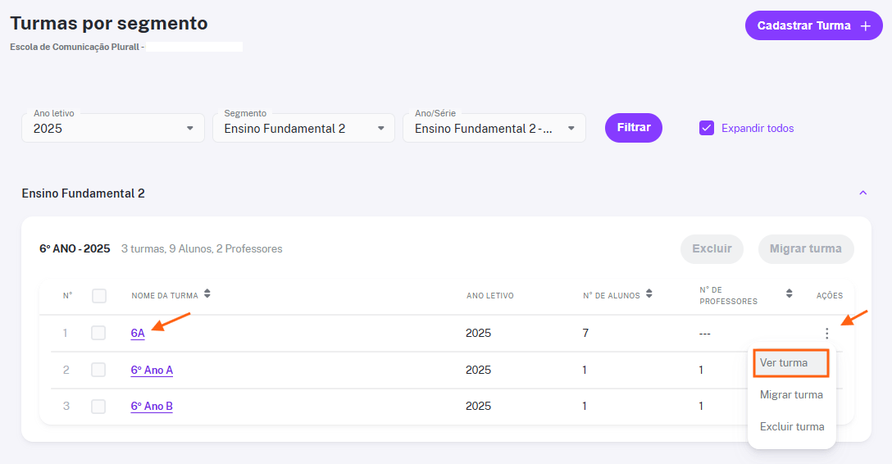Toggle the Expandir todos checkbox
This screenshot has width=892, height=464.
(x=707, y=128)
